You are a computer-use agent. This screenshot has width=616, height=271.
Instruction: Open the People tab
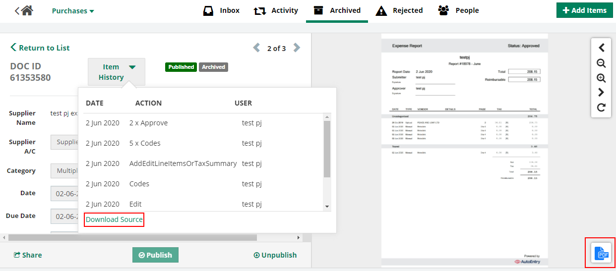[x=459, y=10]
